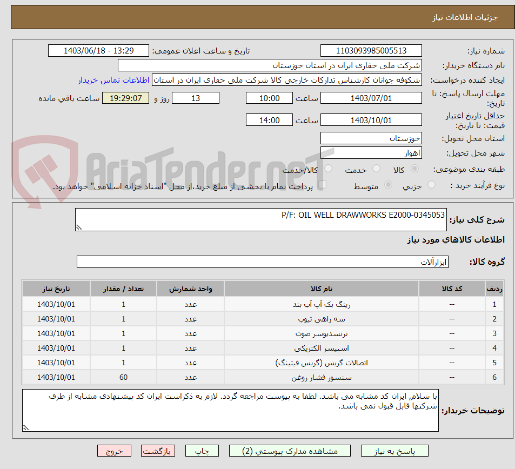Viewport: 515px width, 469px height.
Task: Click the response deadline hour 10:00 field
Action: point(269,98)
